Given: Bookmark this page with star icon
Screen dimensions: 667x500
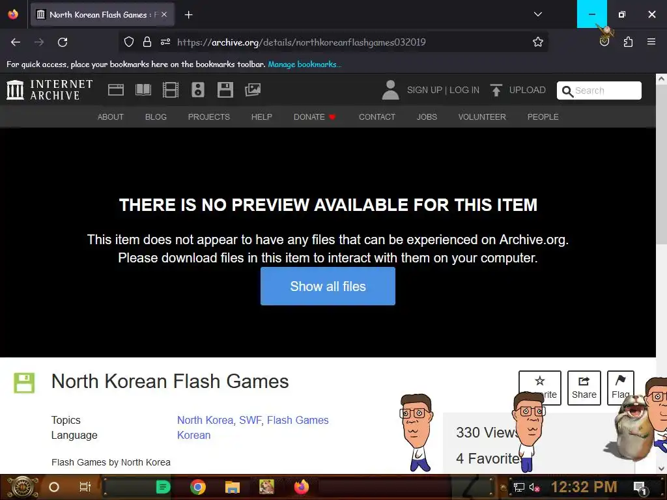Looking at the screenshot, I should tap(537, 42).
